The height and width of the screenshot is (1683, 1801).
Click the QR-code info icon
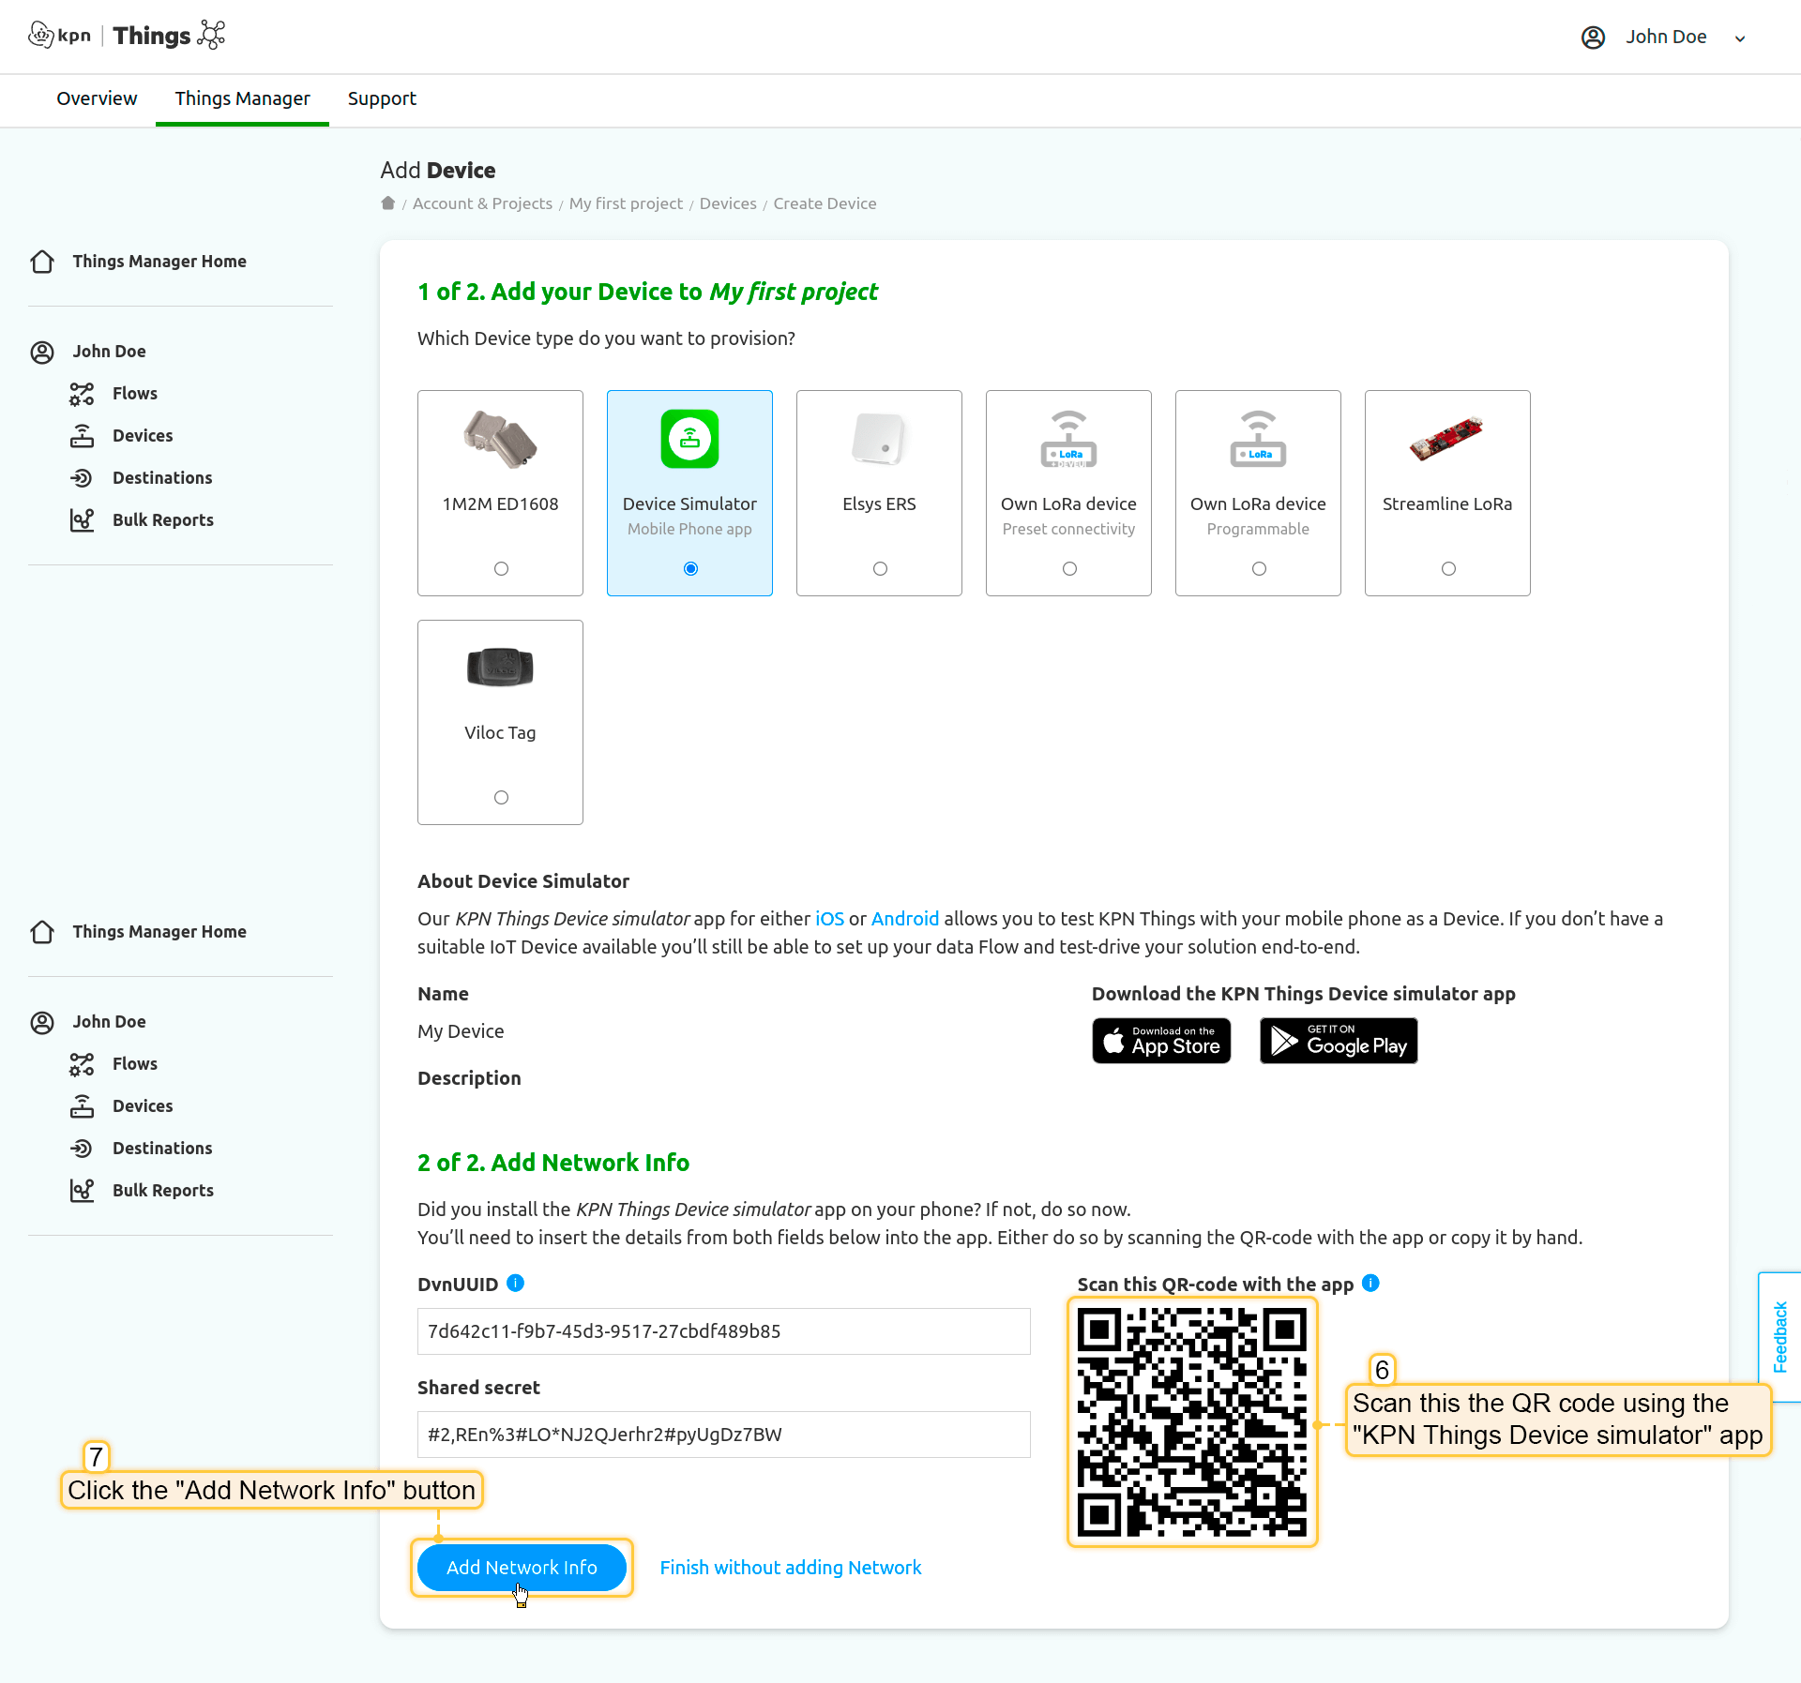click(1370, 1284)
